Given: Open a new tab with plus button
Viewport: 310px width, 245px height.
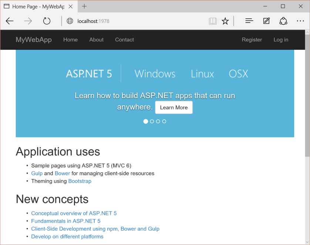Looking at the screenshot, I should click(84, 6).
